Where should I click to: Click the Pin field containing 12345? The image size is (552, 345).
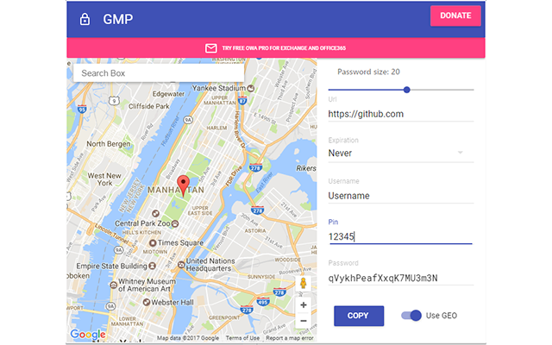point(401,236)
